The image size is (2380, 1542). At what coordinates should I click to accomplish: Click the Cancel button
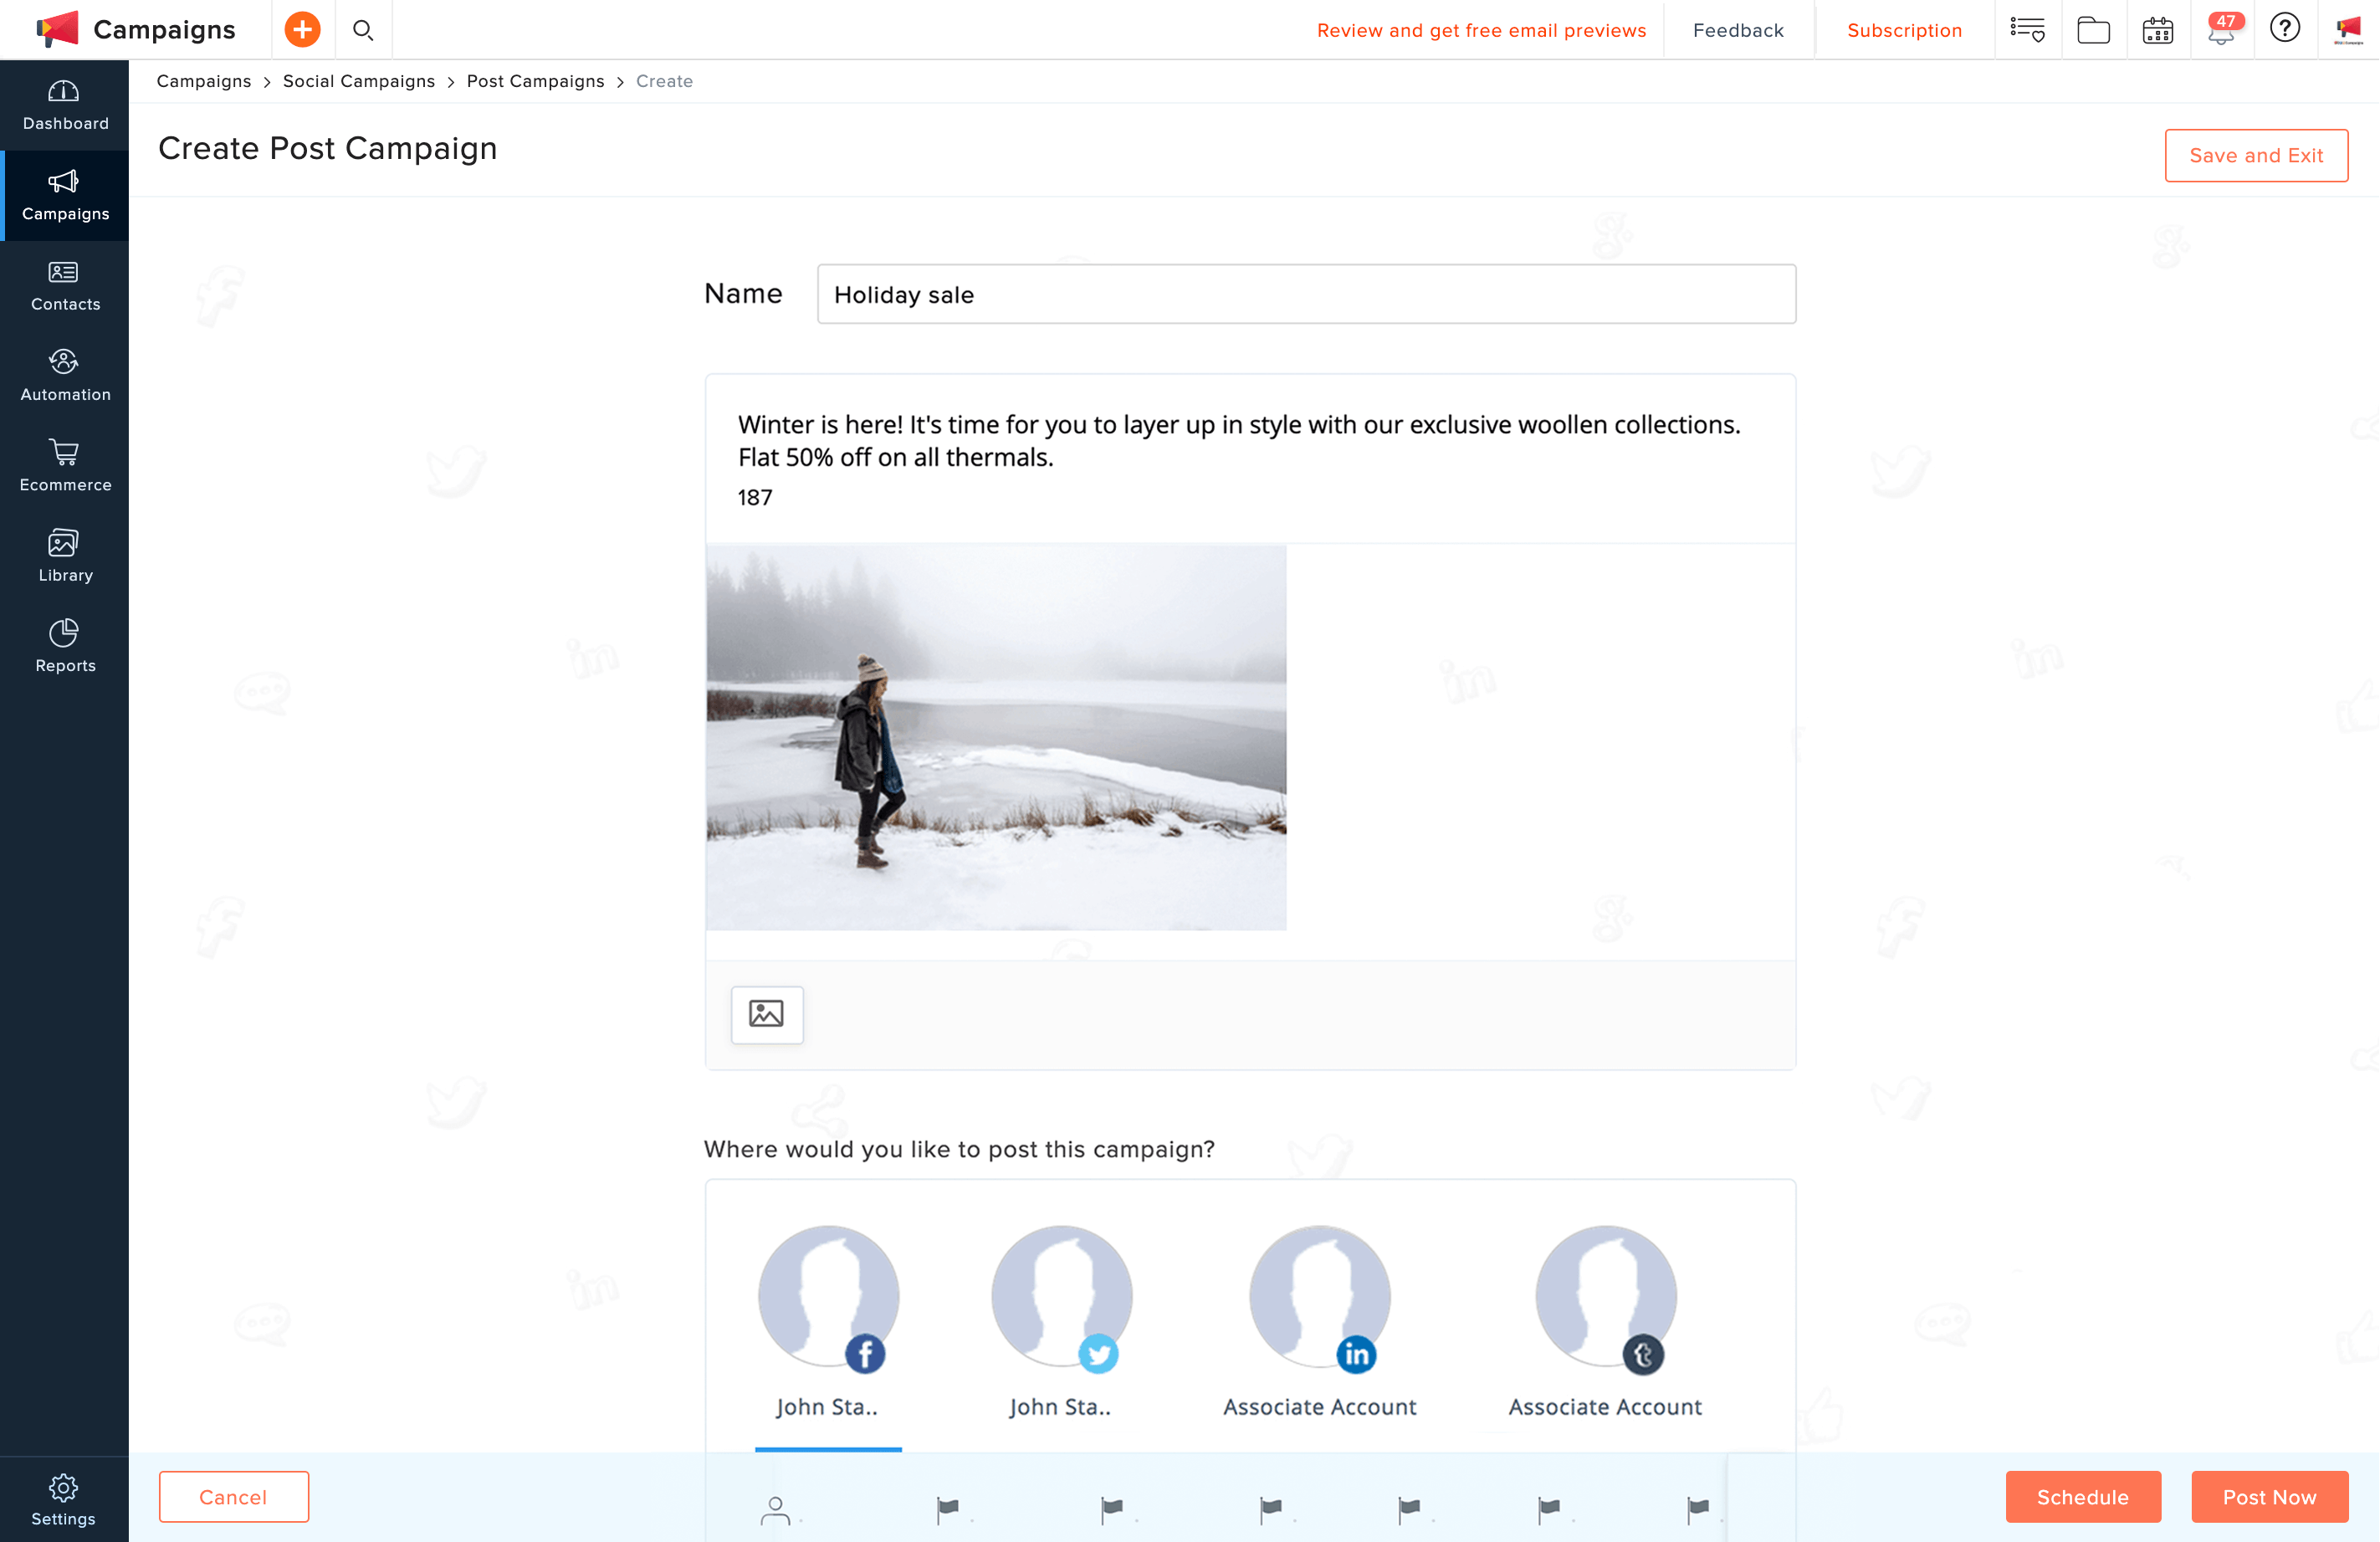(x=233, y=1496)
